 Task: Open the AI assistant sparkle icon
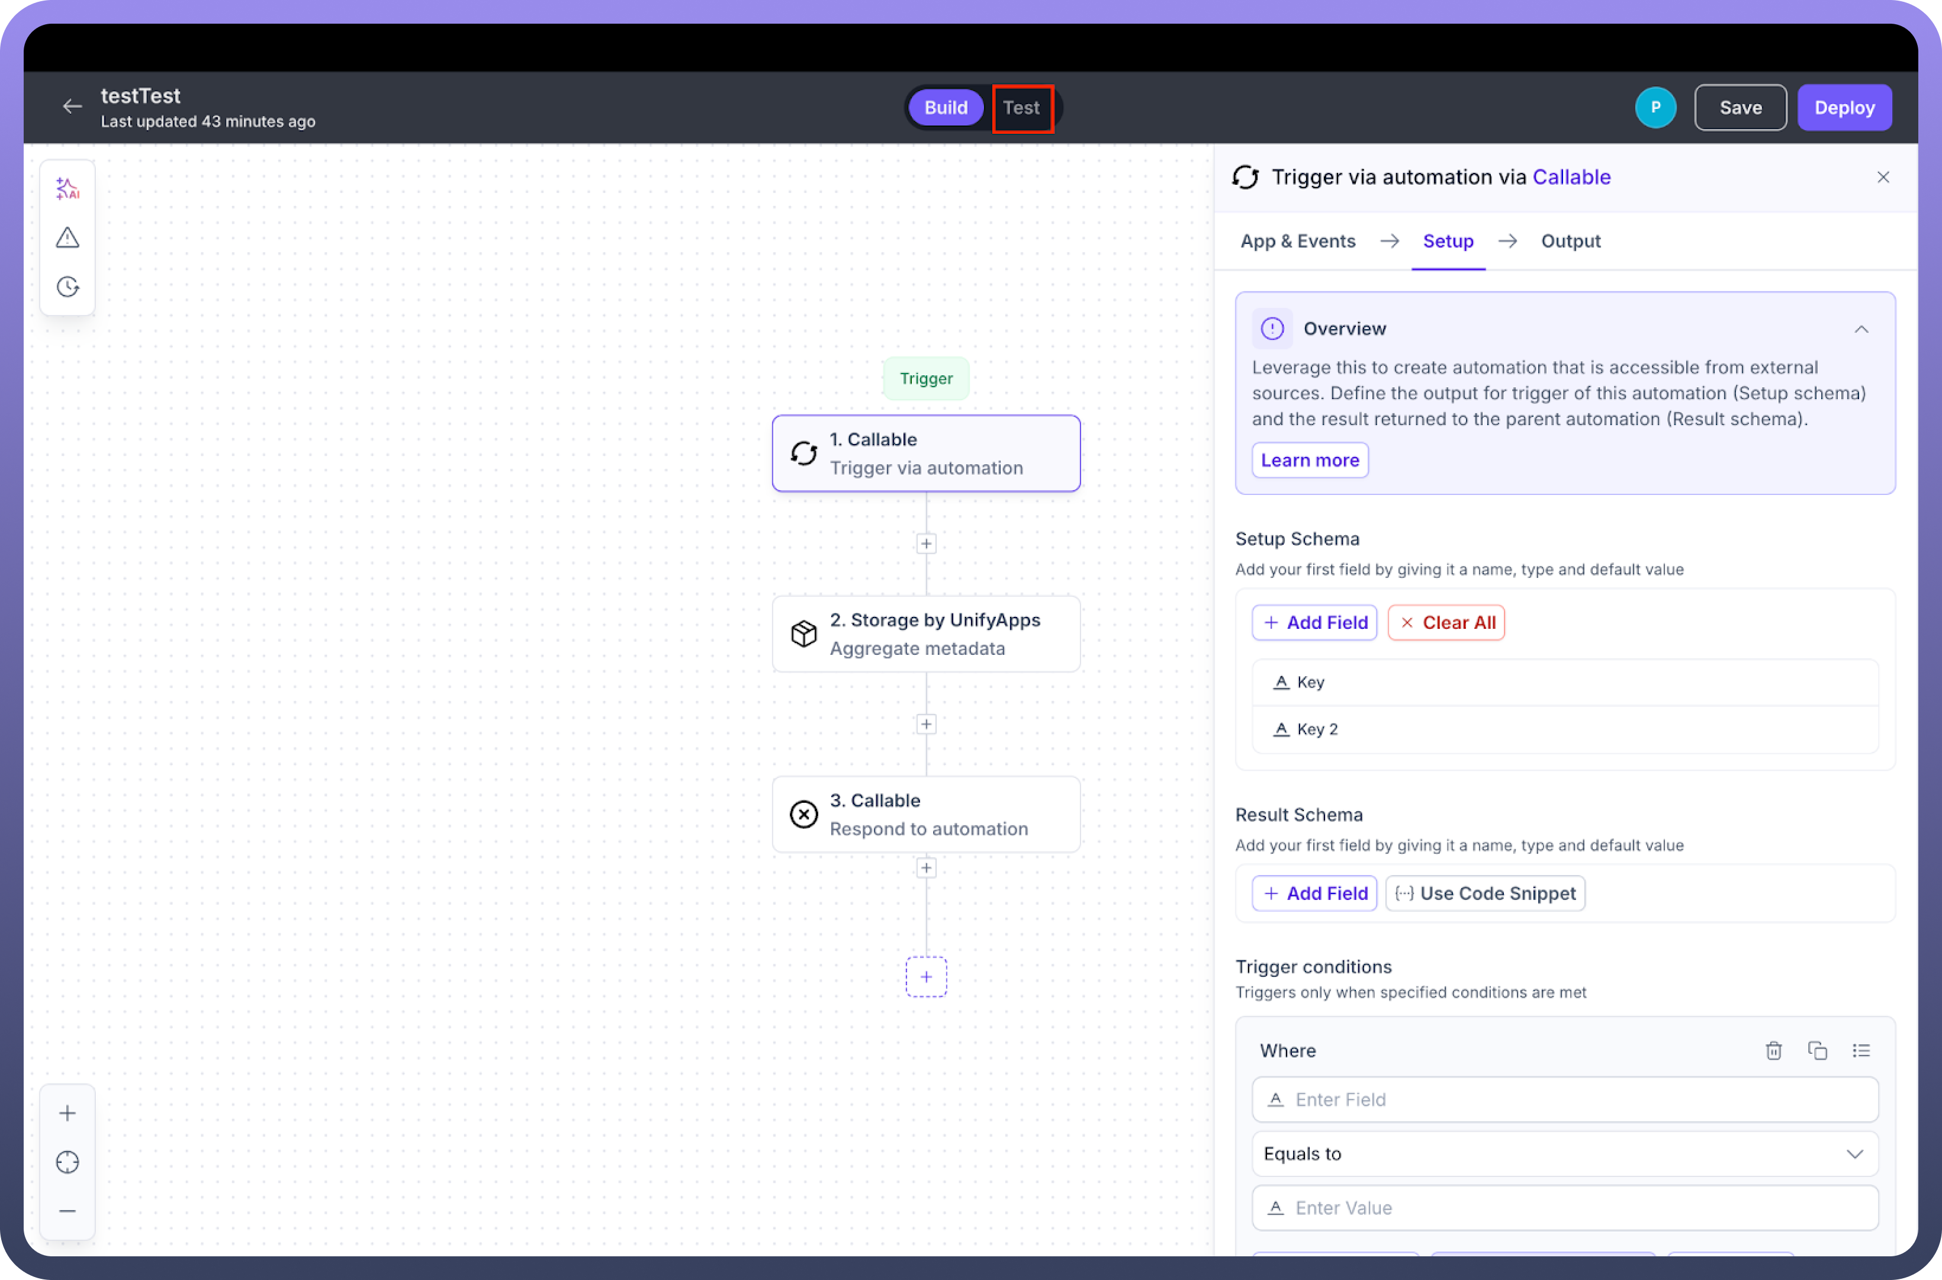pos(67,189)
